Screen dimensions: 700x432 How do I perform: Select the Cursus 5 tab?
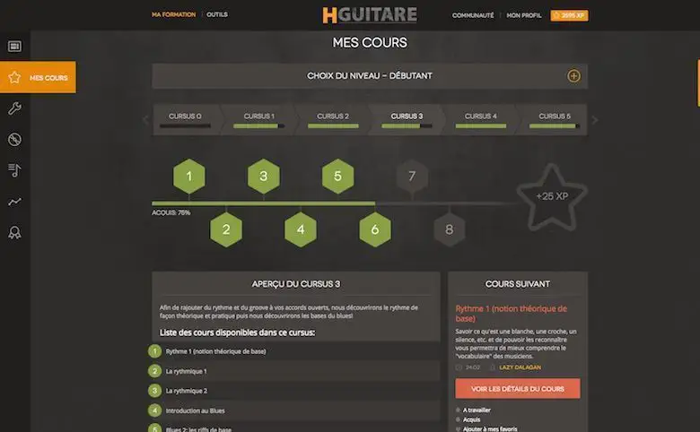click(554, 119)
